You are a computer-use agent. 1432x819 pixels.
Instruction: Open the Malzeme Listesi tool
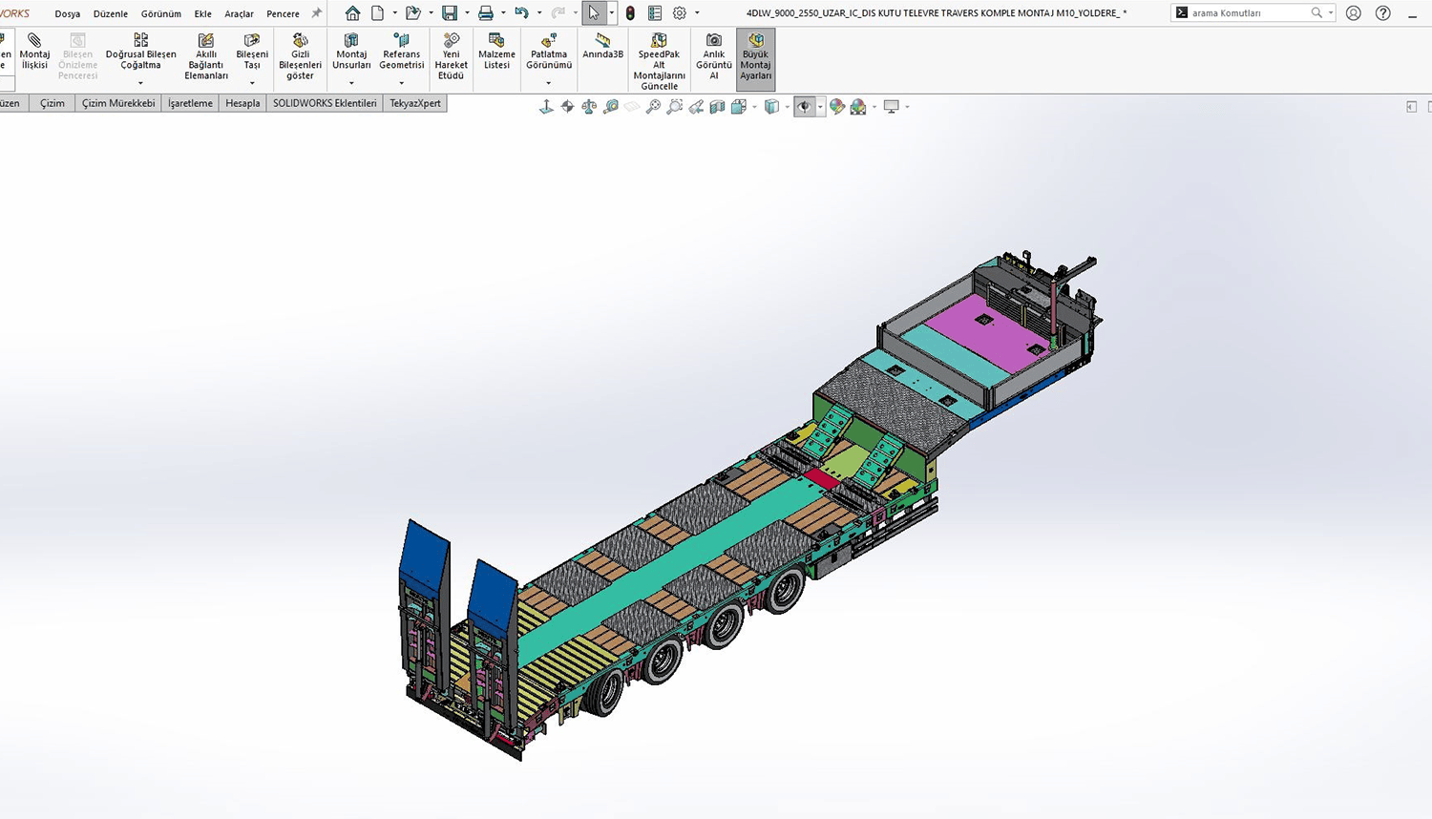(x=496, y=52)
